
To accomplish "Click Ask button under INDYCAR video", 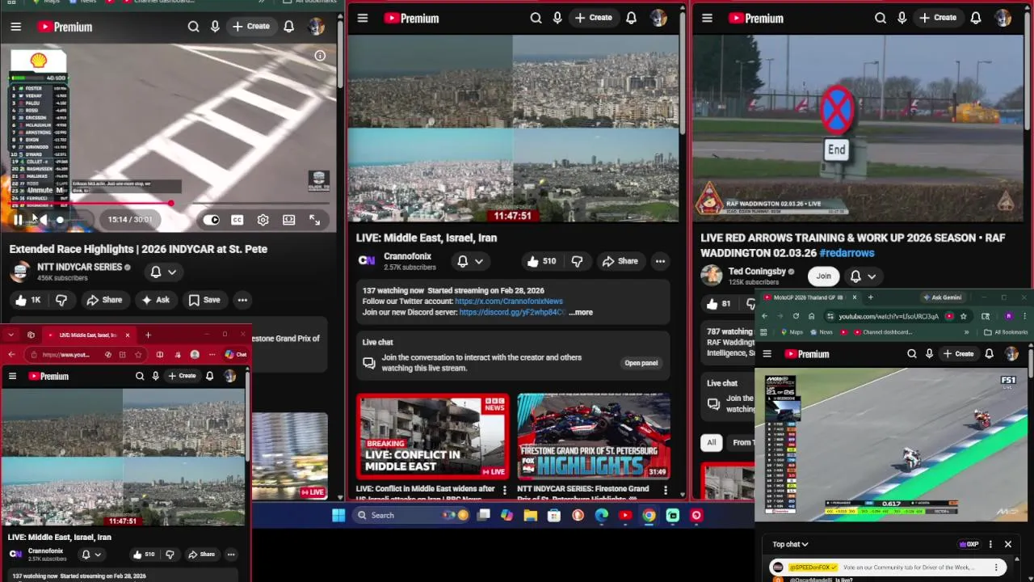I will click(x=155, y=300).
